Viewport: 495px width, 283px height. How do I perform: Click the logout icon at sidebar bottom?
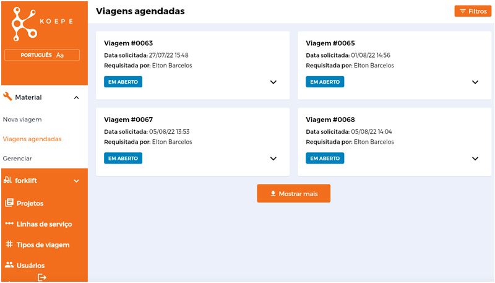42,277
